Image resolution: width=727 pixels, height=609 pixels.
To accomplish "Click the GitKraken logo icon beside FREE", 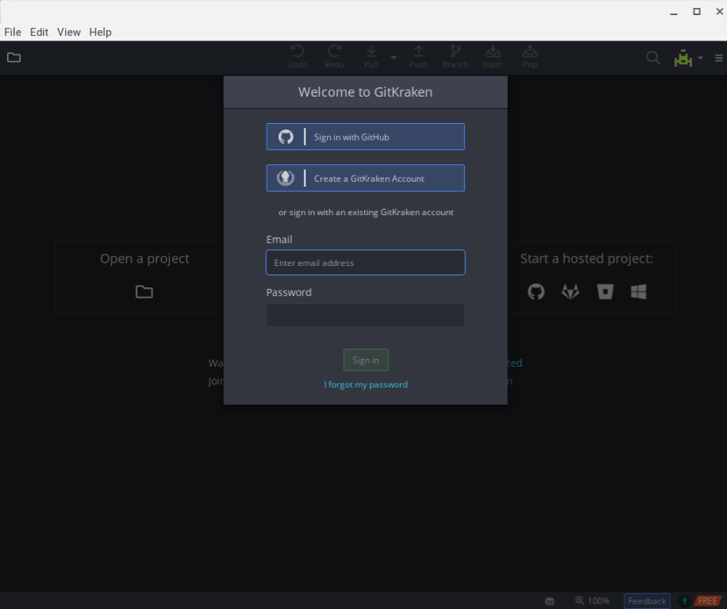I will pos(684,601).
